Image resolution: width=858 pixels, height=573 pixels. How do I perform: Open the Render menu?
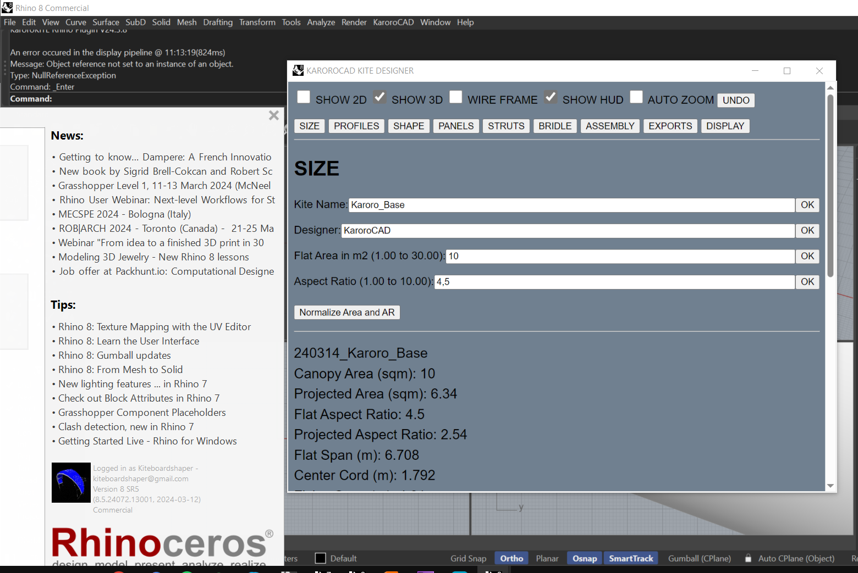pos(354,22)
